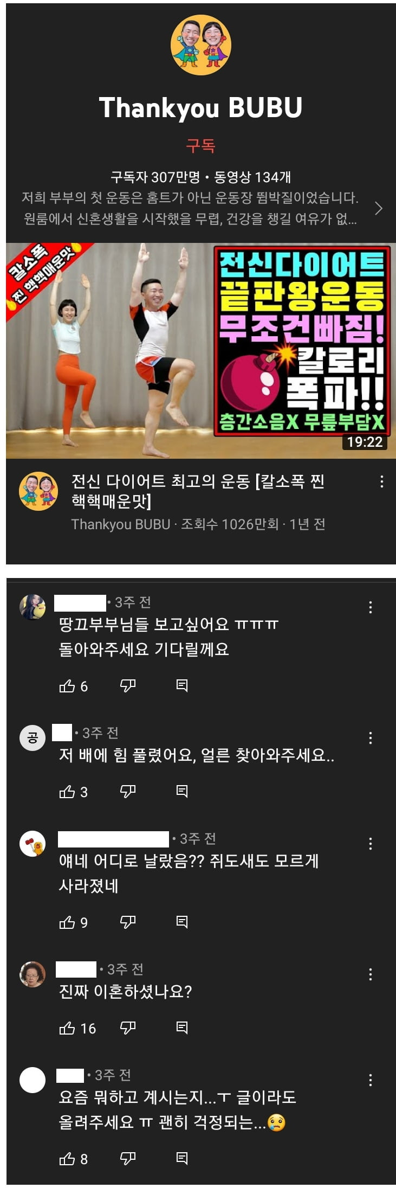This screenshot has width=396, height=1188.
Task: Open three-dot menu on '얘네 어디로' comment
Action: point(371,843)
